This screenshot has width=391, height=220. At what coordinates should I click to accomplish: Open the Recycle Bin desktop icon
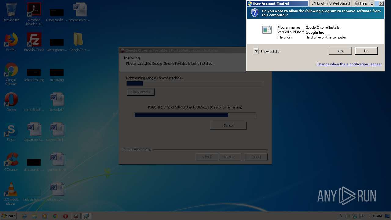pos(11,12)
